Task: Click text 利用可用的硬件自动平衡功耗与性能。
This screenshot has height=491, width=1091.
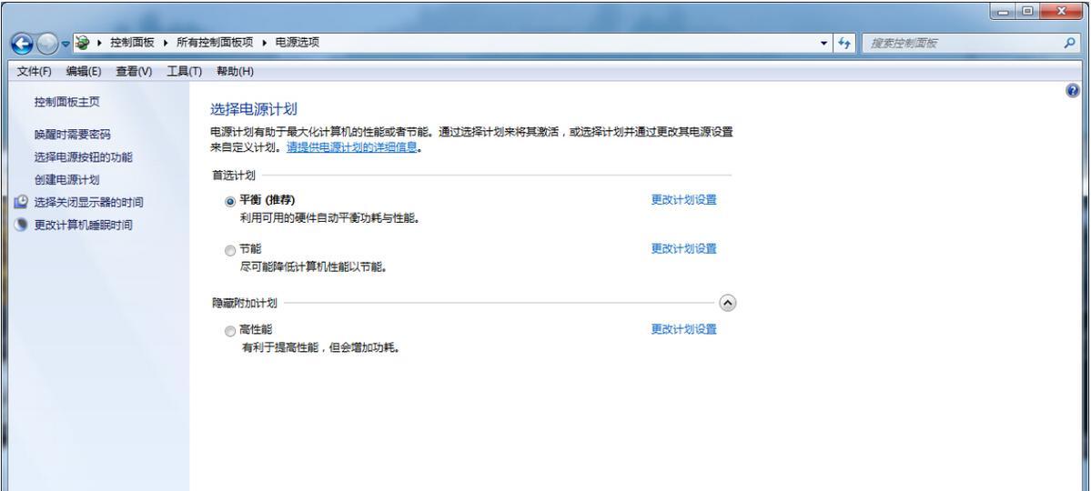Action: (x=329, y=219)
